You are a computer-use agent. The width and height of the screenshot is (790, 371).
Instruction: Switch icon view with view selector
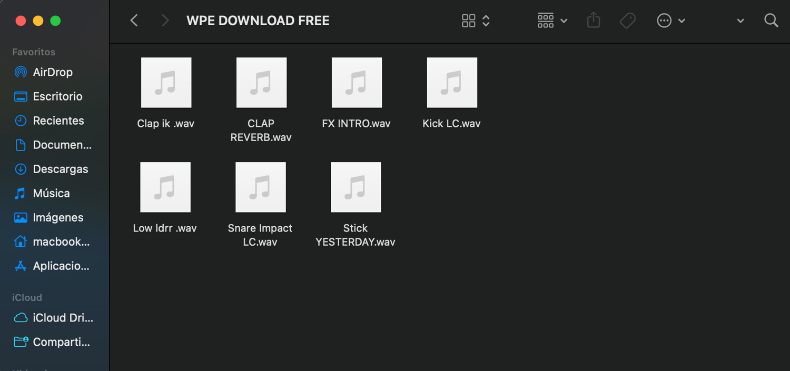[476, 21]
